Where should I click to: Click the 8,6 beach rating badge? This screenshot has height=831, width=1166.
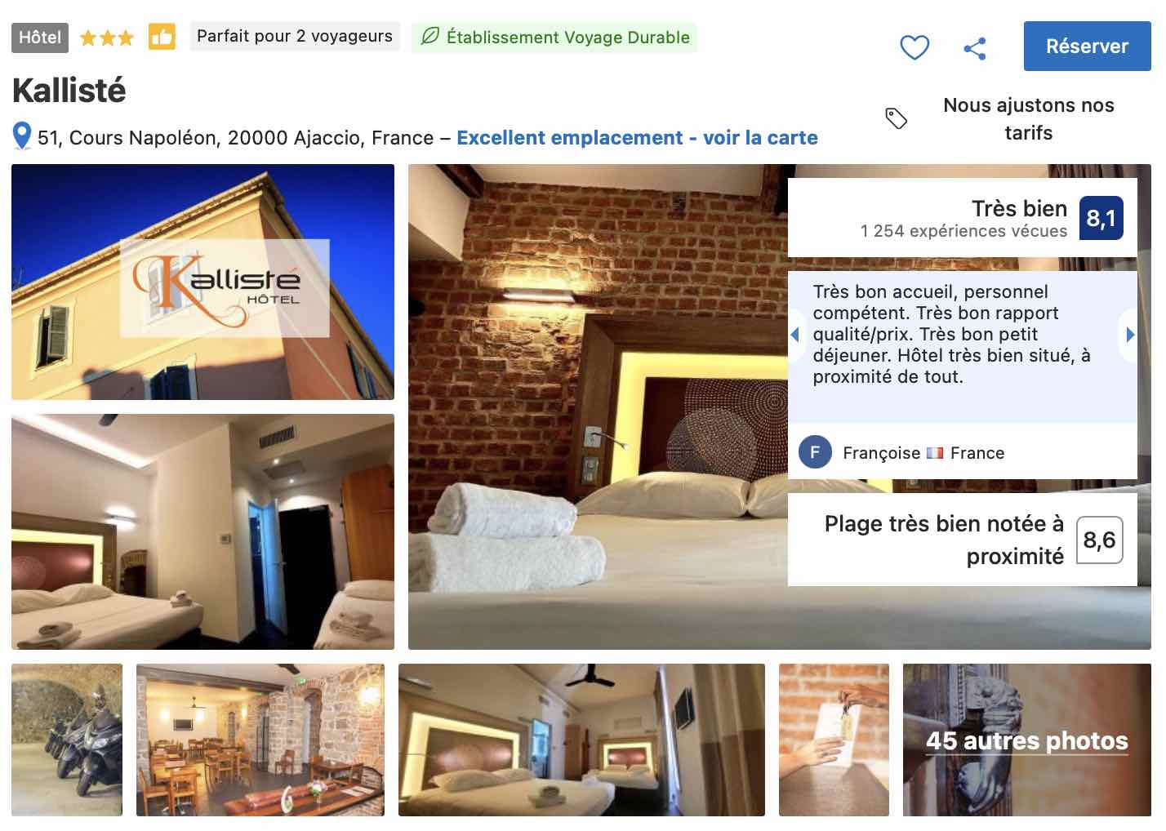(1099, 540)
